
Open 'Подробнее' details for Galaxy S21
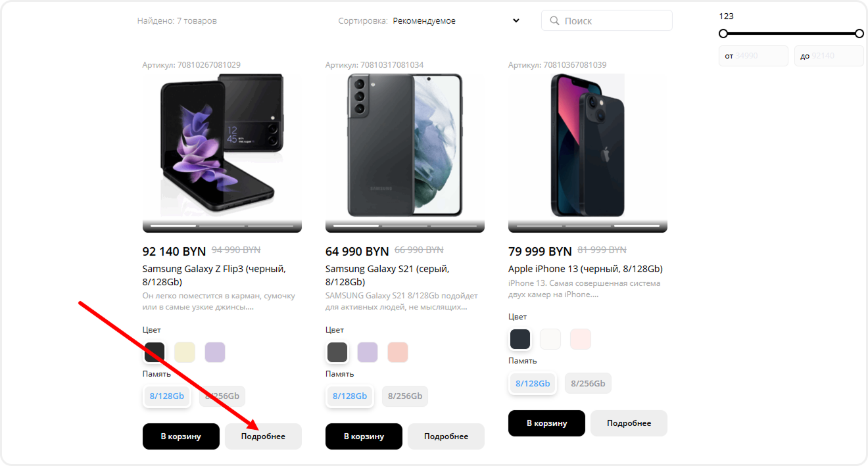[446, 436]
